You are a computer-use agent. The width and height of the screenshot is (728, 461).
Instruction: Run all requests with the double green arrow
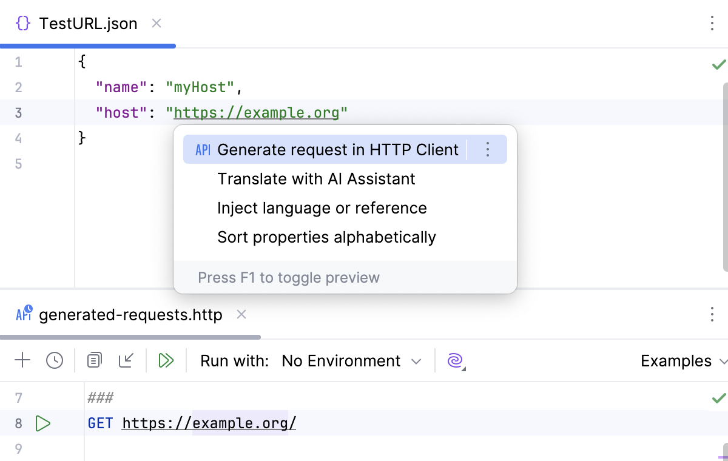[166, 360]
